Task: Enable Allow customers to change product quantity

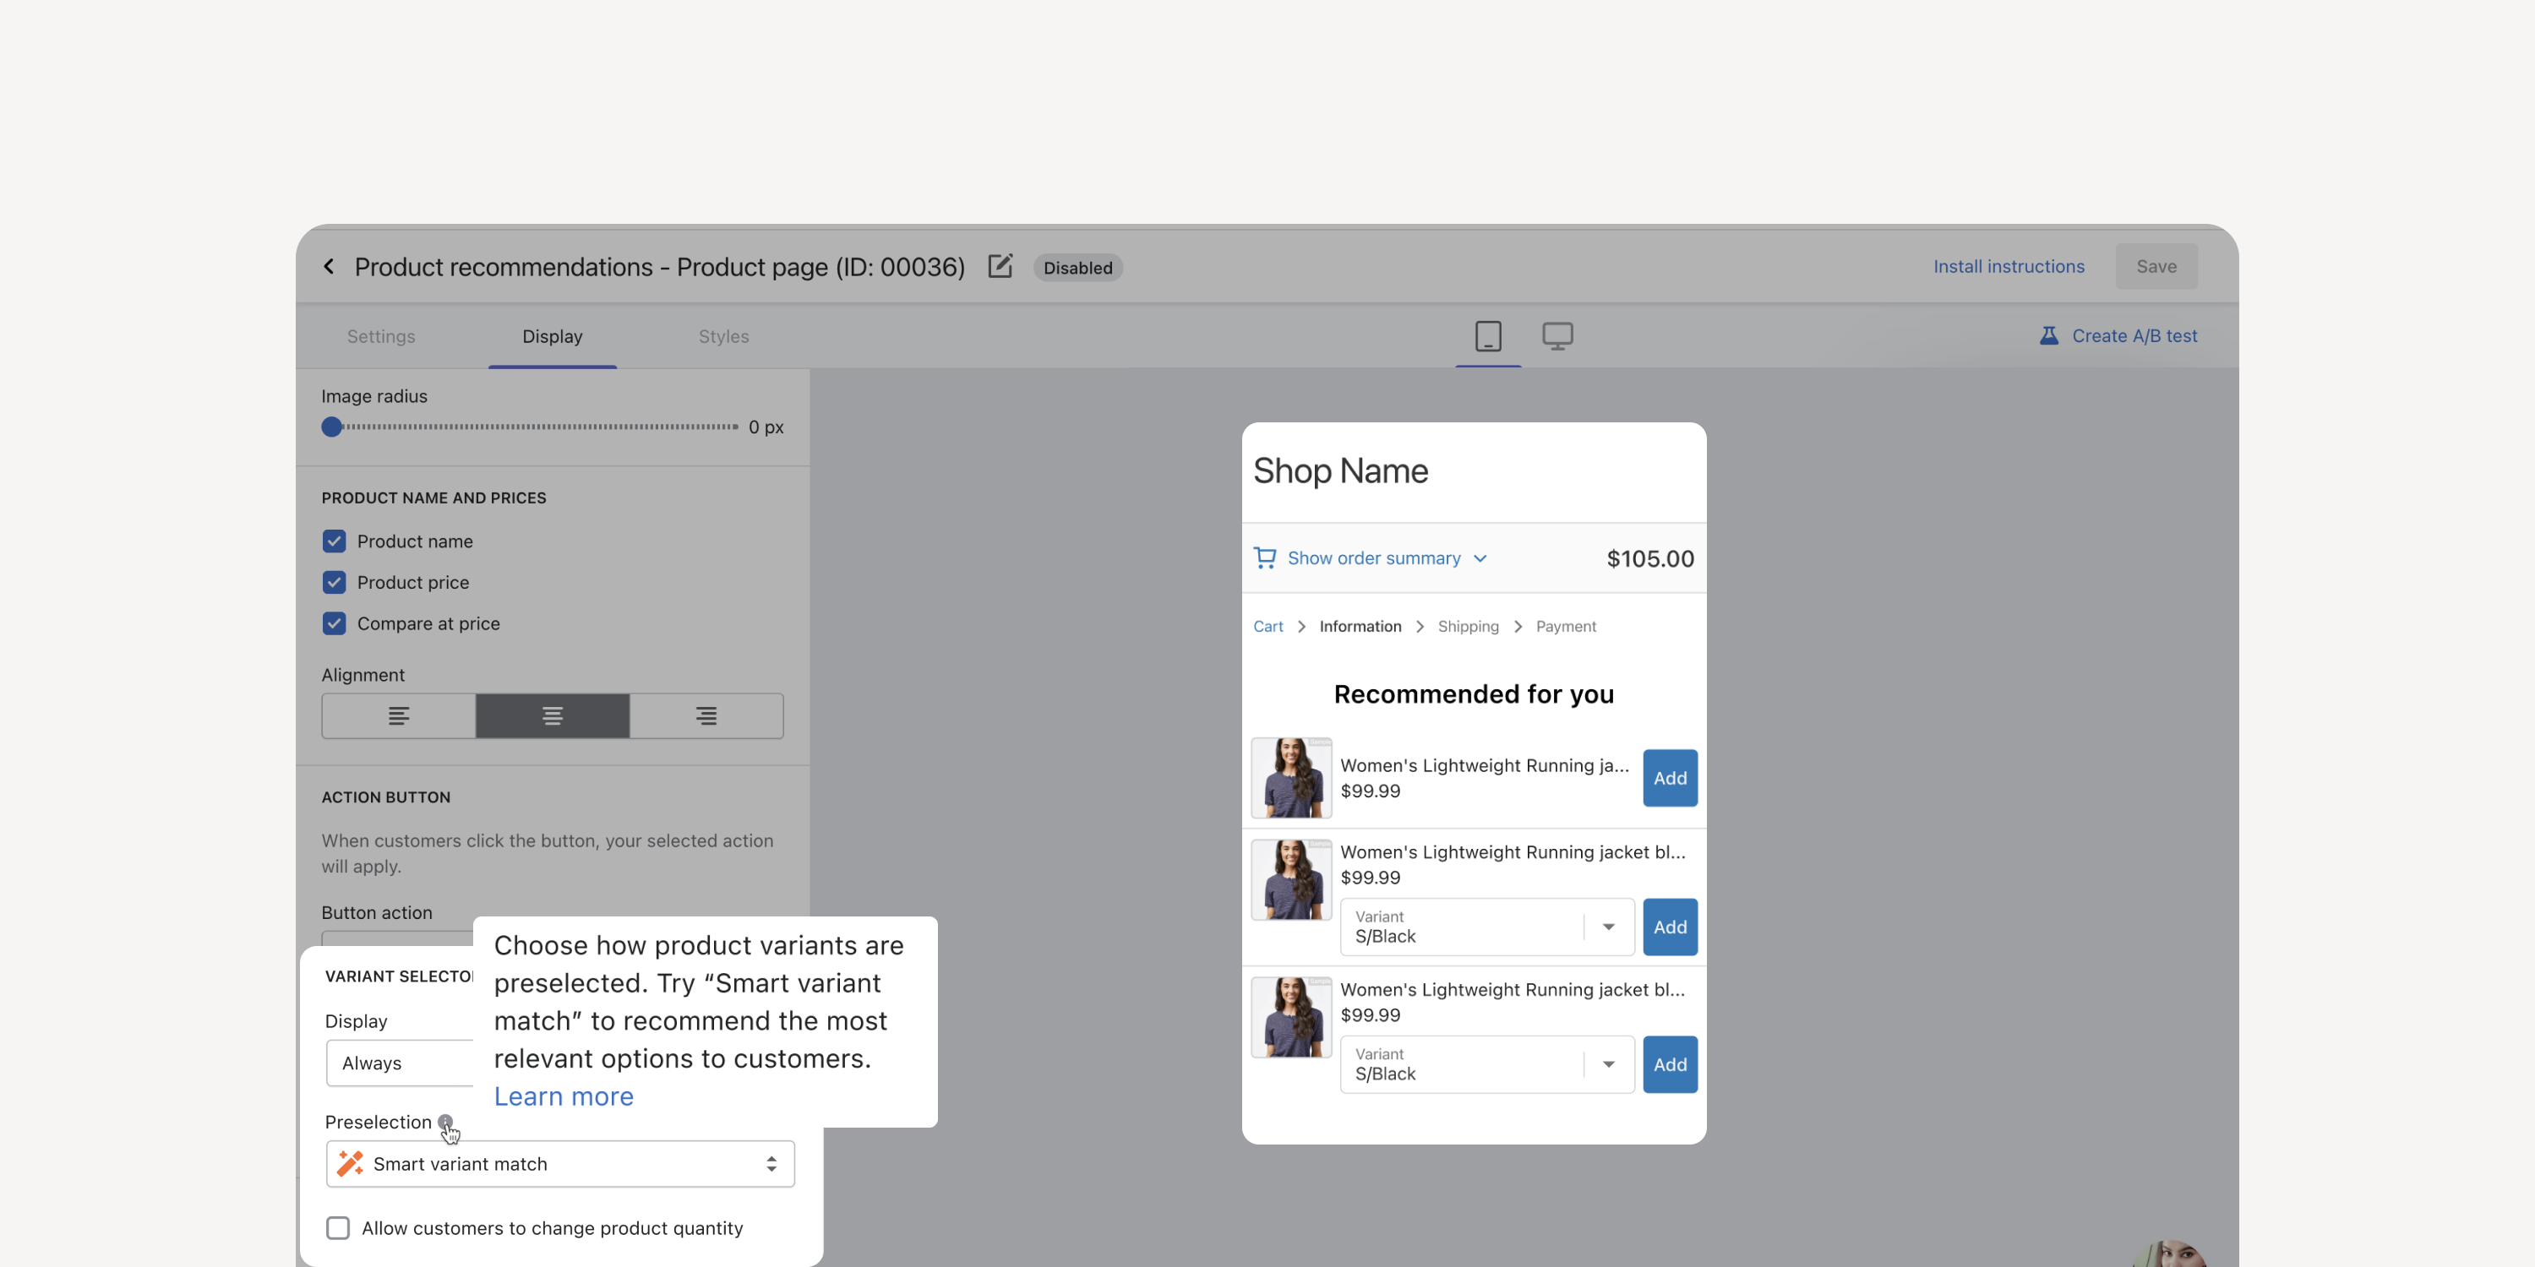Action: pyautogui.click(x=337, y=1227)
